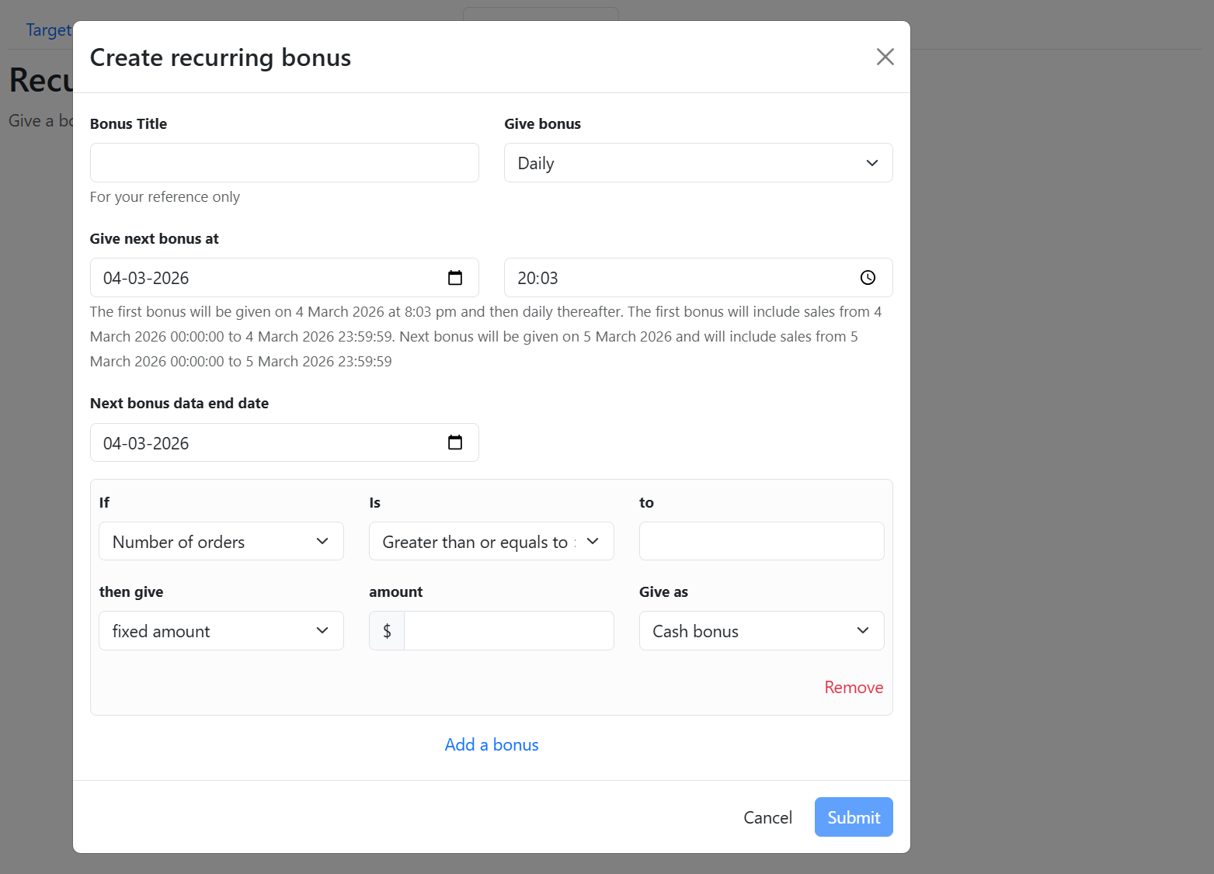
Task: Click the dollar sign amount prefix
Action: [387, 631]
